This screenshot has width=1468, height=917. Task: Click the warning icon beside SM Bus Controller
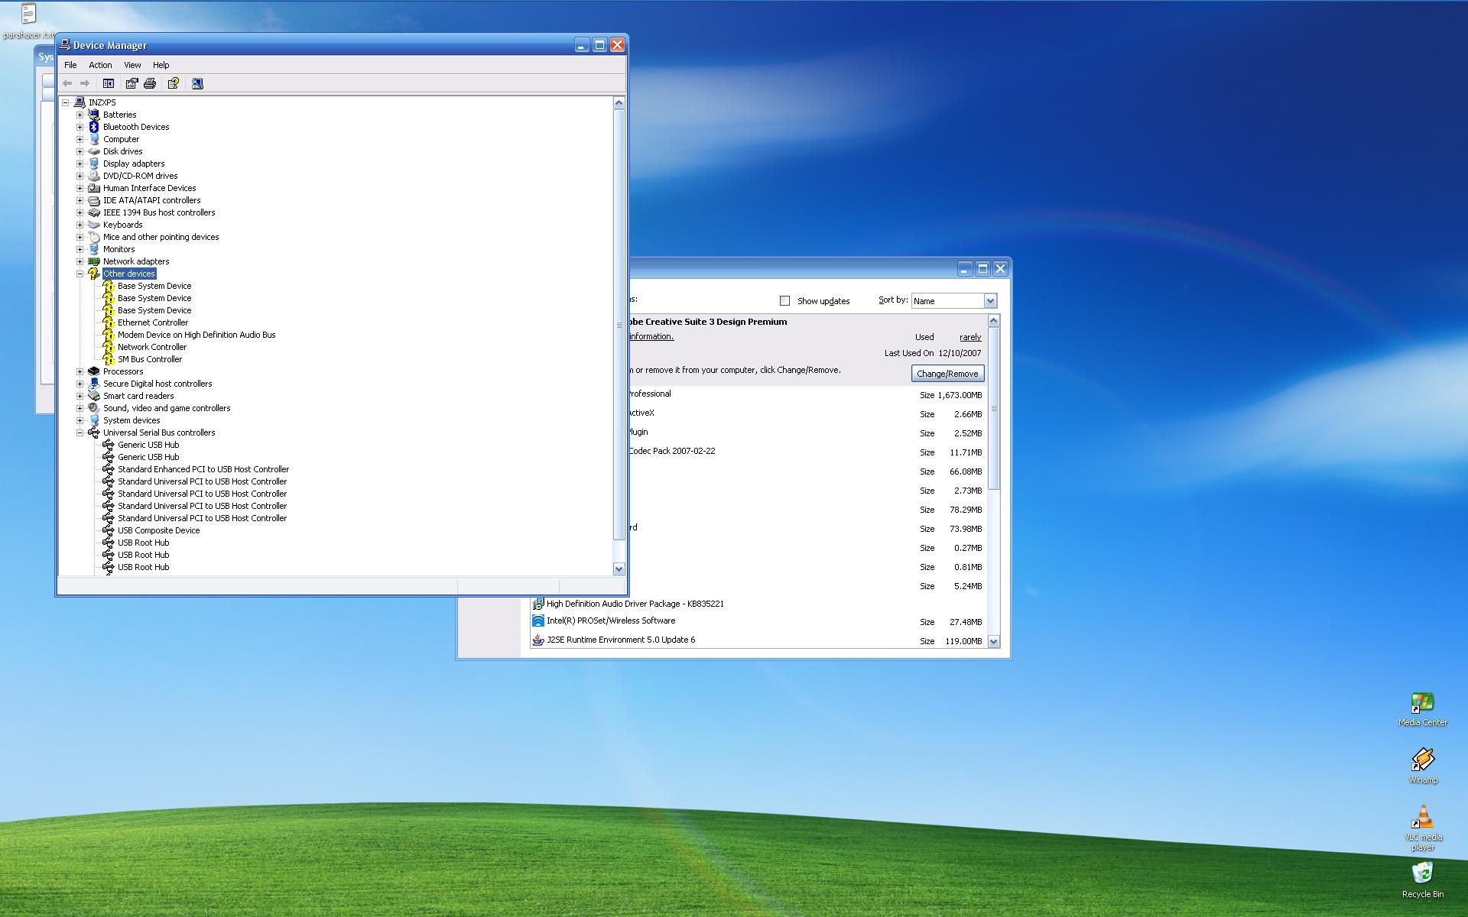pos(109,359)
